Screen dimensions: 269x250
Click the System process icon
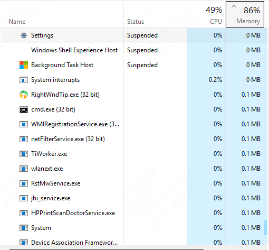pos(24,228)
